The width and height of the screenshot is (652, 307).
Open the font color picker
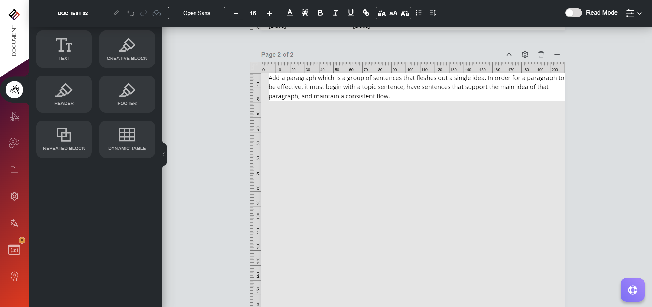tap(290, 13)
